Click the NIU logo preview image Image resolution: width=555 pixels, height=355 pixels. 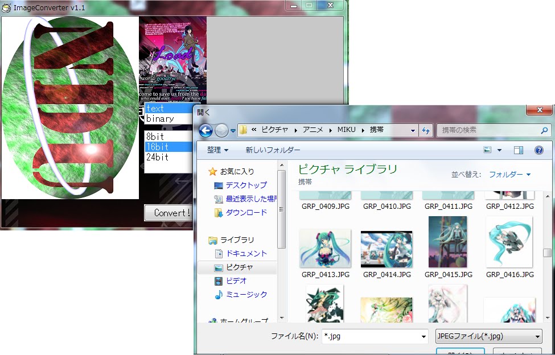click(x=70, y=108)
